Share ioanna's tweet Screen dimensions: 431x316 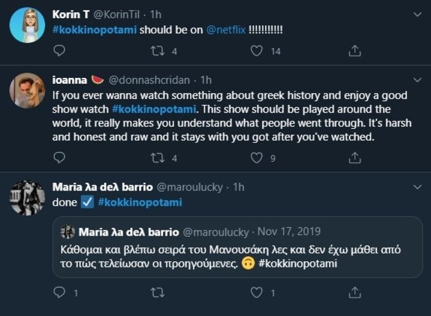[355, 158]
